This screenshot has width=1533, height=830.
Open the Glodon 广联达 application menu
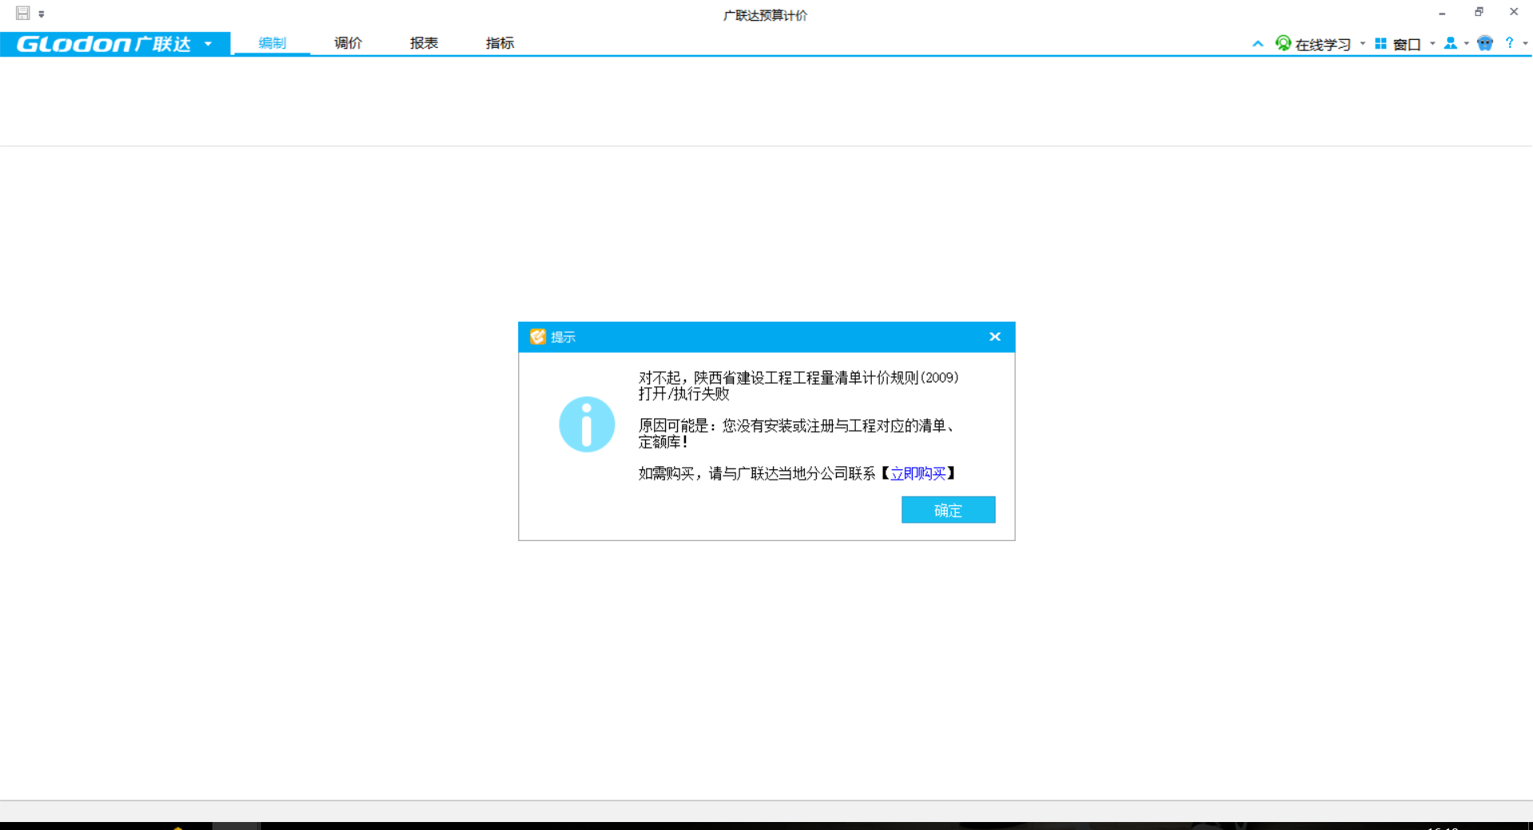coord(115,43)
